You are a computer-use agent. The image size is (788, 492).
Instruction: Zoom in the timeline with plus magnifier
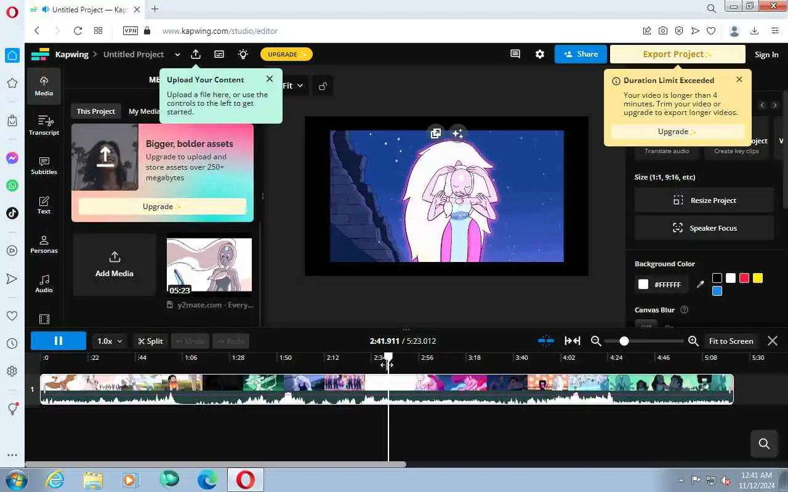693,341
